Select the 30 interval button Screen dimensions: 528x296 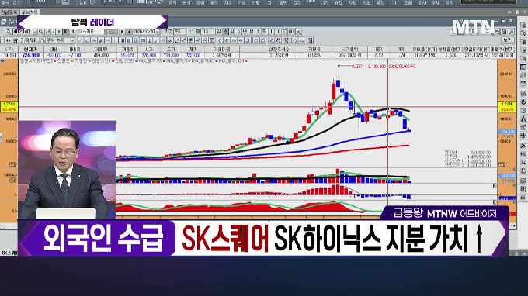point(285,32)
